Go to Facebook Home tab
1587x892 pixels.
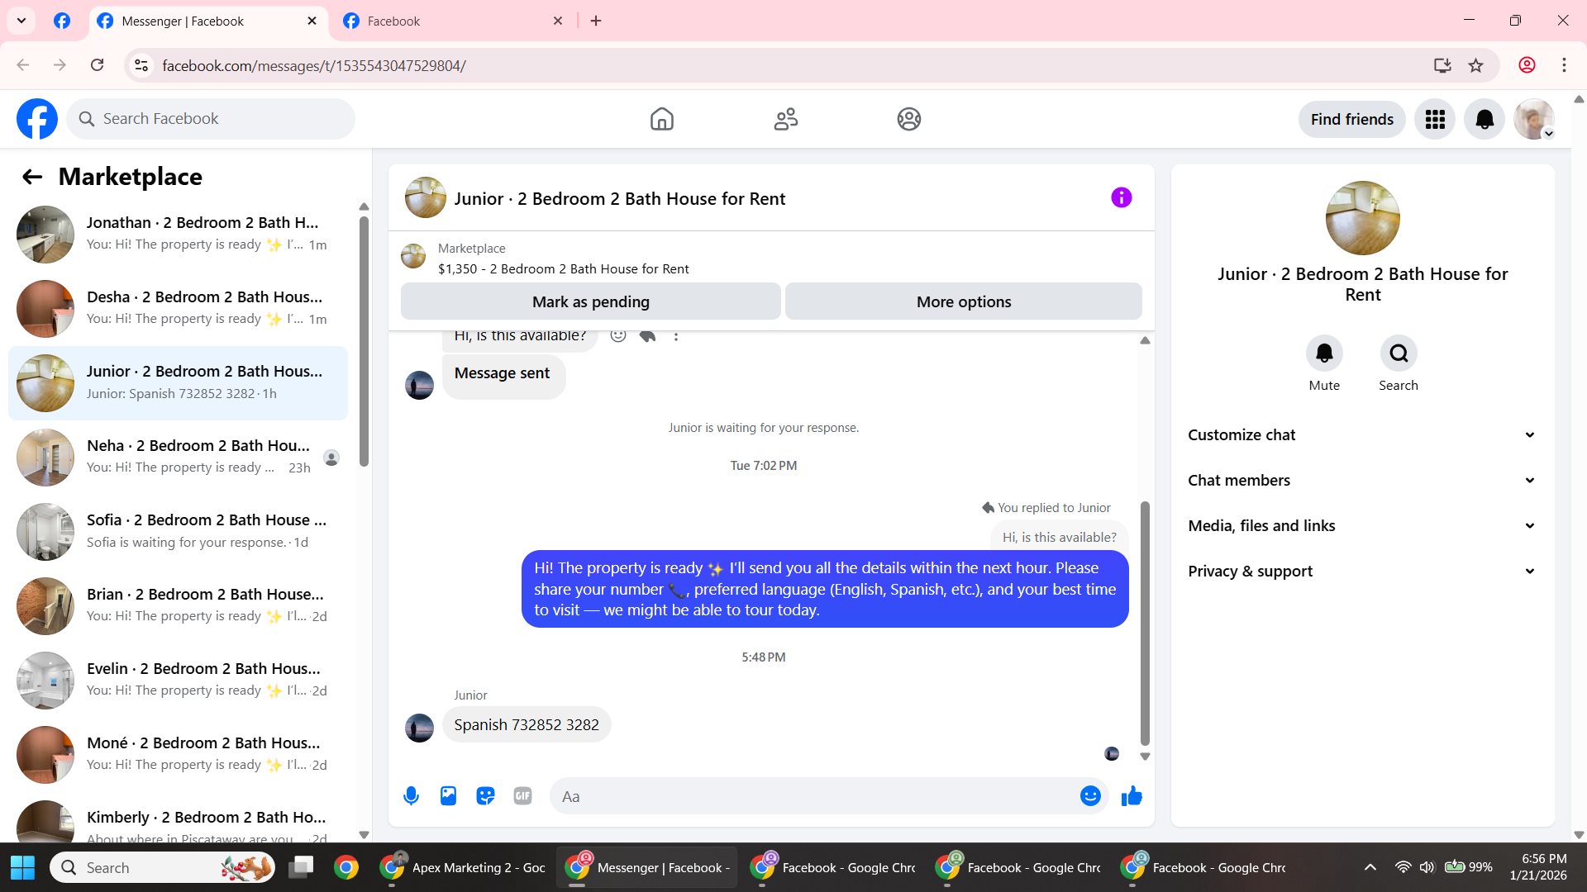click(661, 120)
